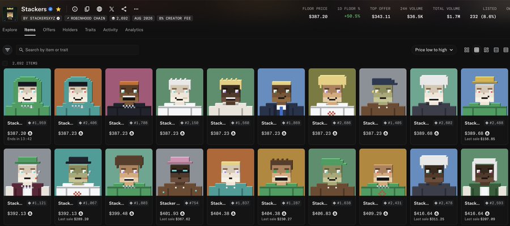The image size is (510, 226).
Task: Open the green hooded Stacker #1,959 image
Action: [27, 92]
